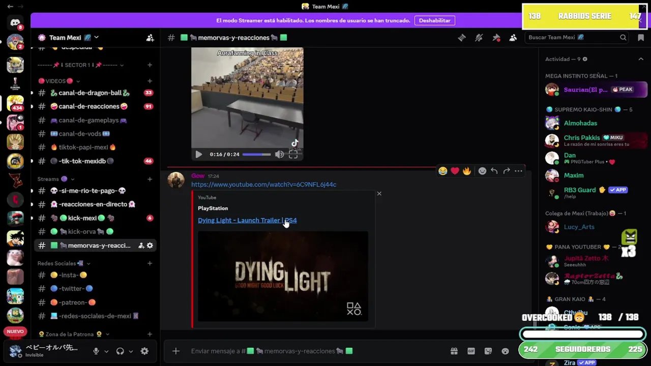Open notification settings bell in header

pyautogui.click(x=479, y=38)
